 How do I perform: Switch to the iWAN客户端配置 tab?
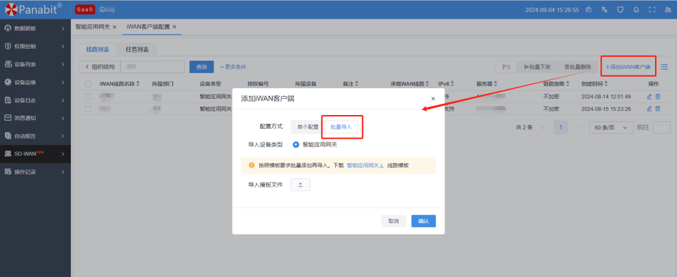tap(148, 27)
